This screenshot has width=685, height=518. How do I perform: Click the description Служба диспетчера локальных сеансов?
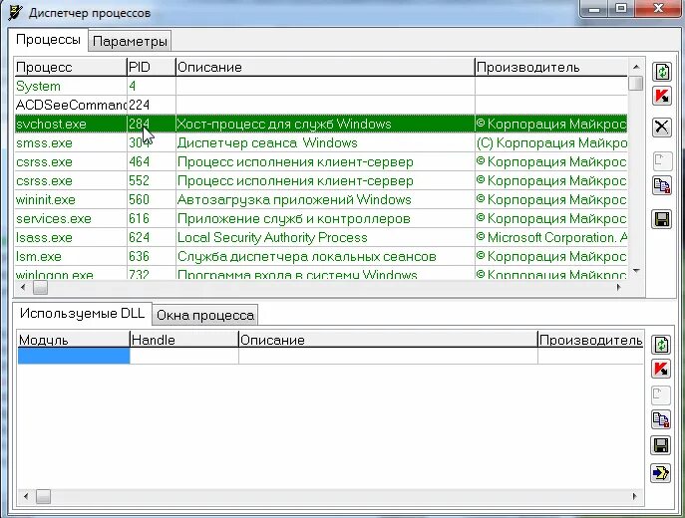pos(307,257)
